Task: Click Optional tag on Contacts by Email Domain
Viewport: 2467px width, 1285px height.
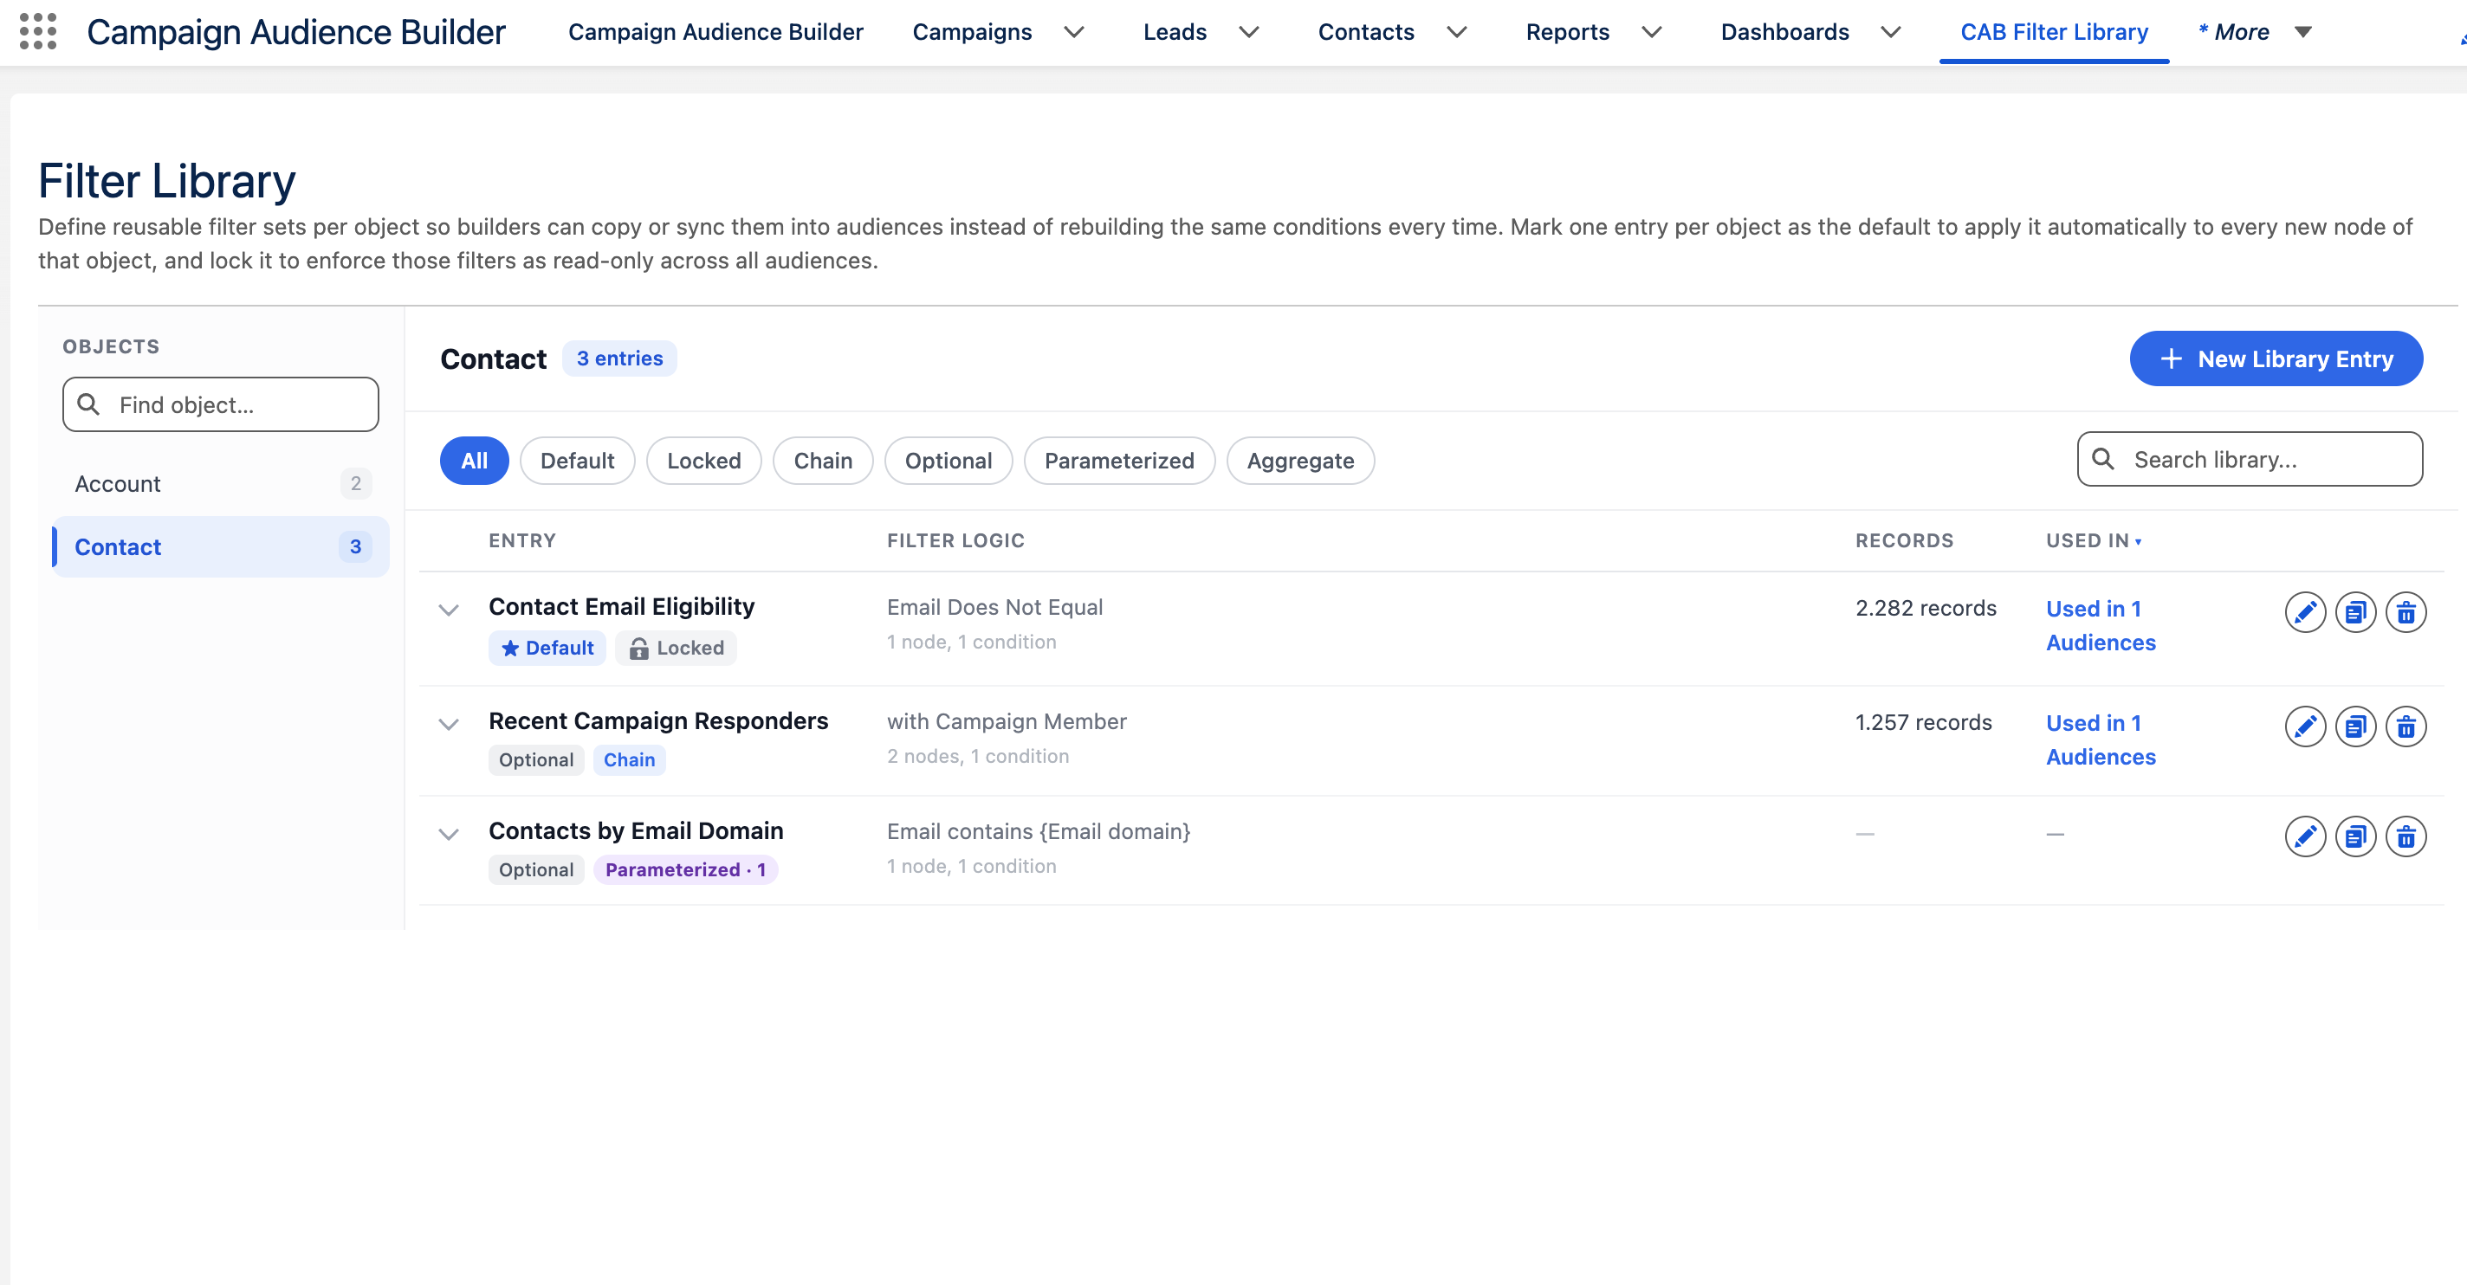Action: [535, 869]
